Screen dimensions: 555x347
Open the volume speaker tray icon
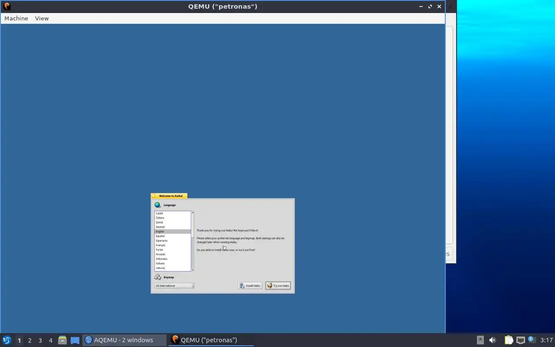[x=493, y=340]
